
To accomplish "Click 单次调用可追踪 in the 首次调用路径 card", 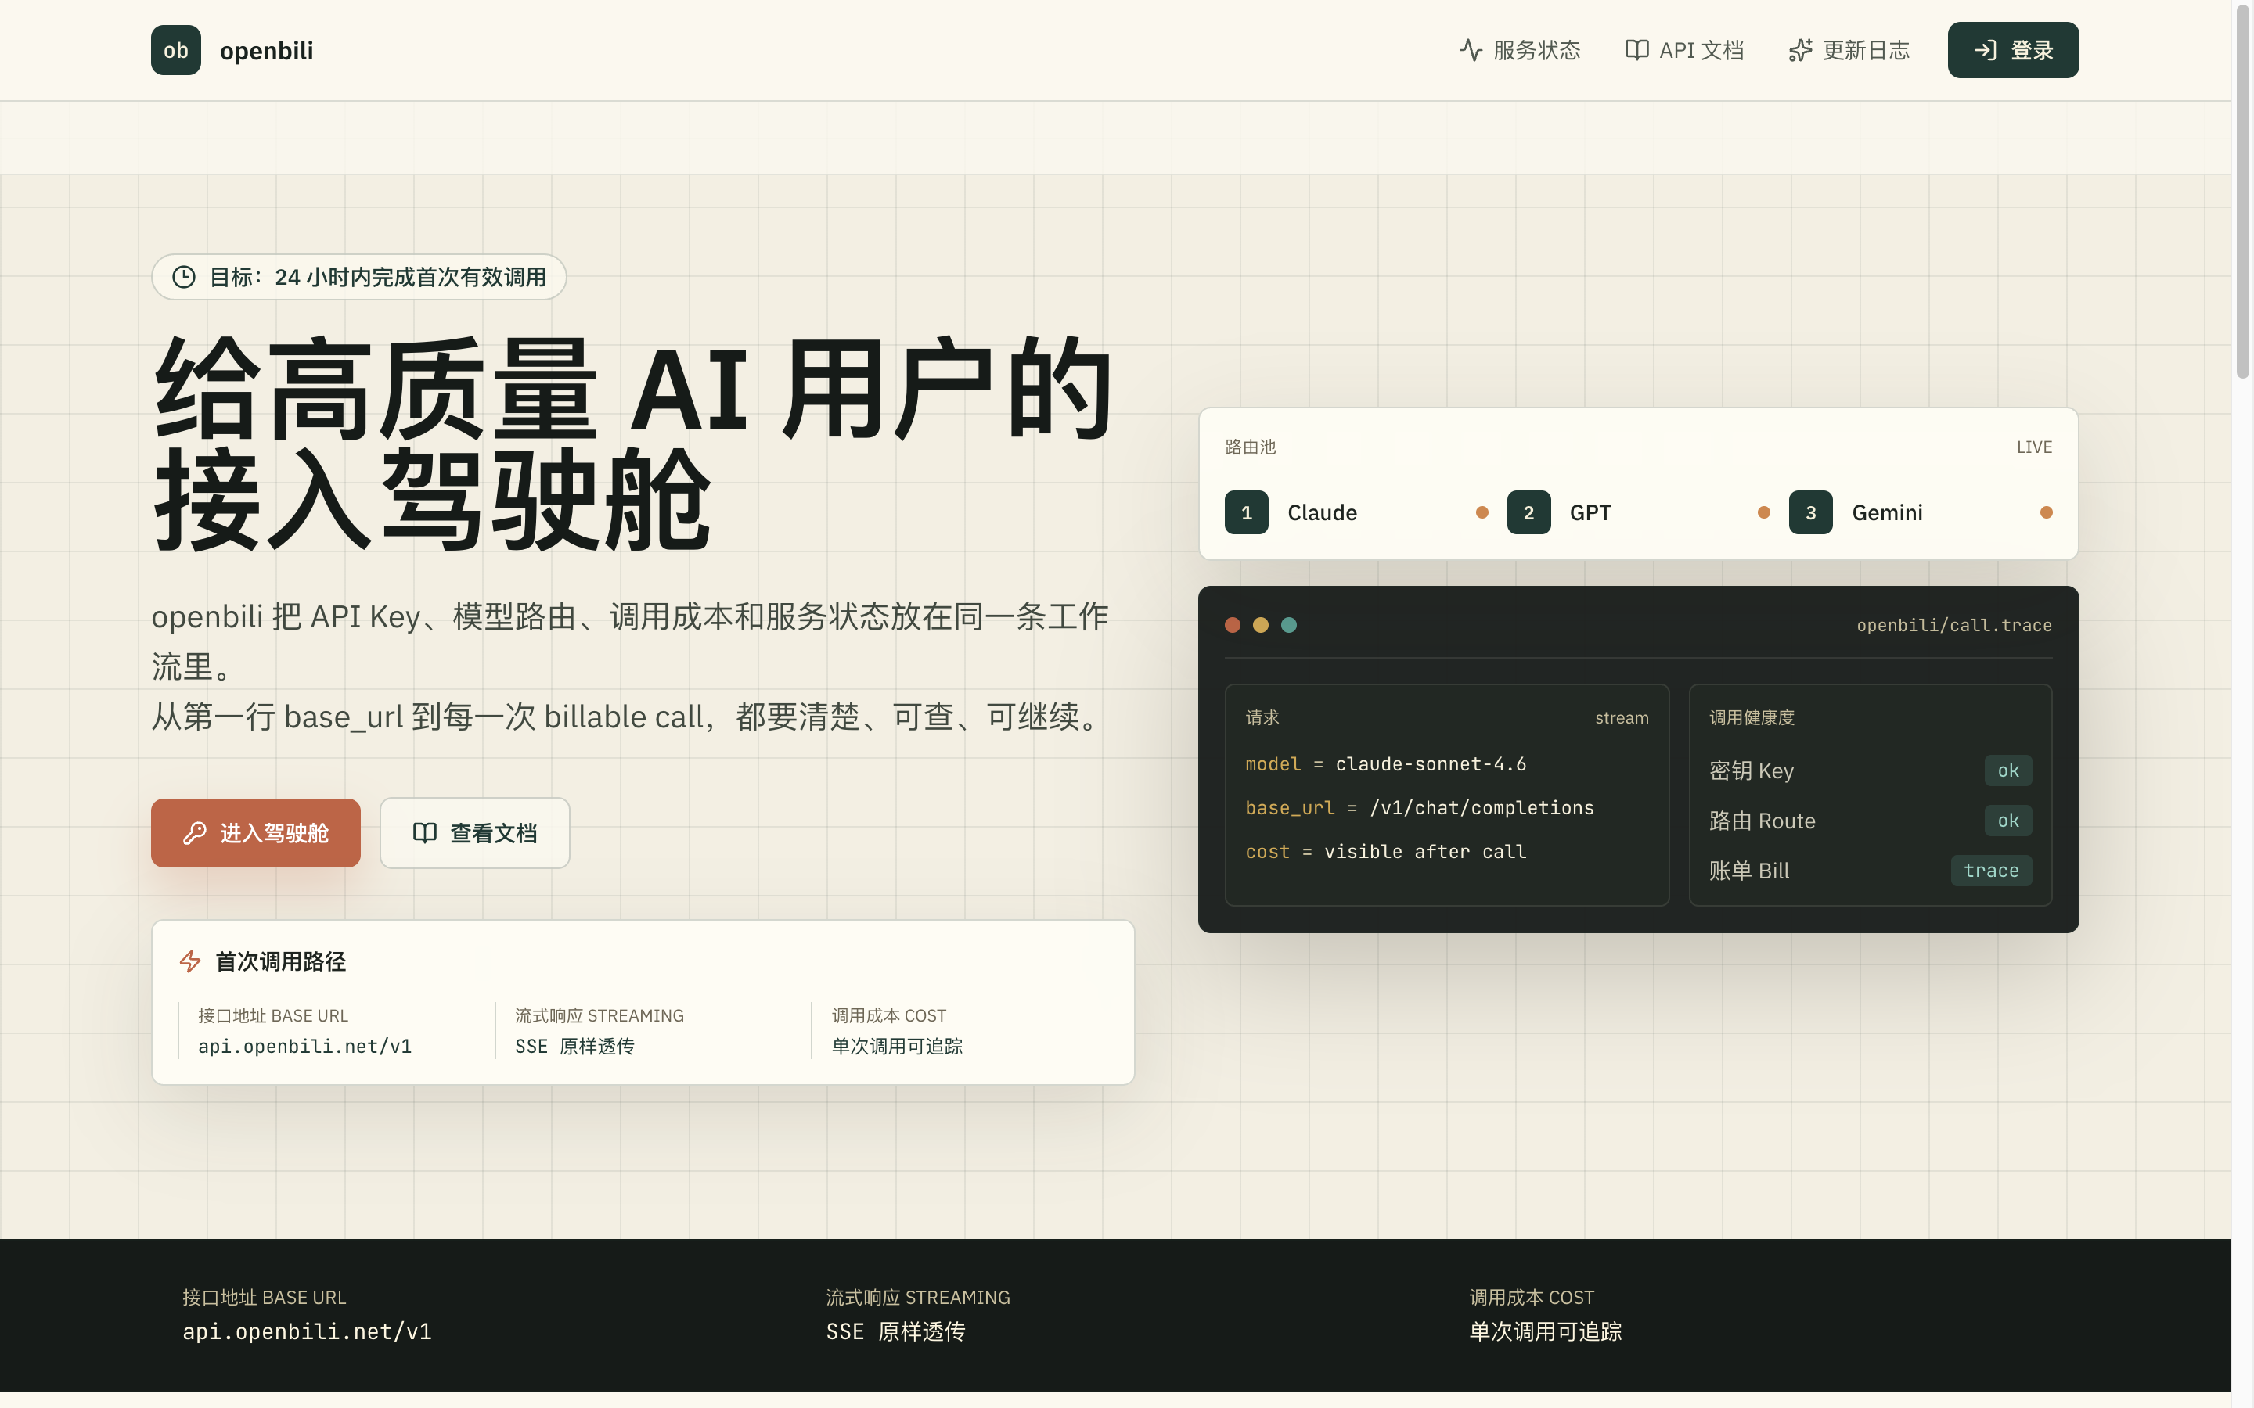I will pyautogui.click(x=897, y=1047).
